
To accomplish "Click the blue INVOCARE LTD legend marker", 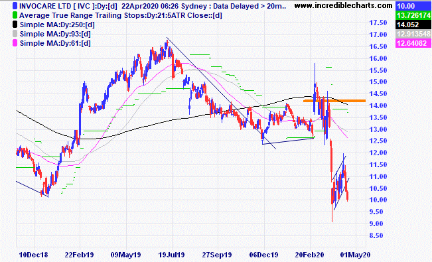I will click(x=15, y=6).
